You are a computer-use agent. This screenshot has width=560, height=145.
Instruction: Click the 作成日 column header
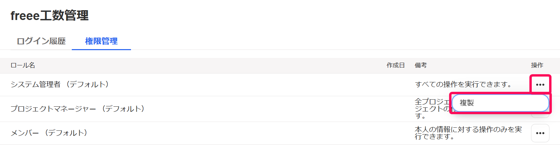point(396,65)
